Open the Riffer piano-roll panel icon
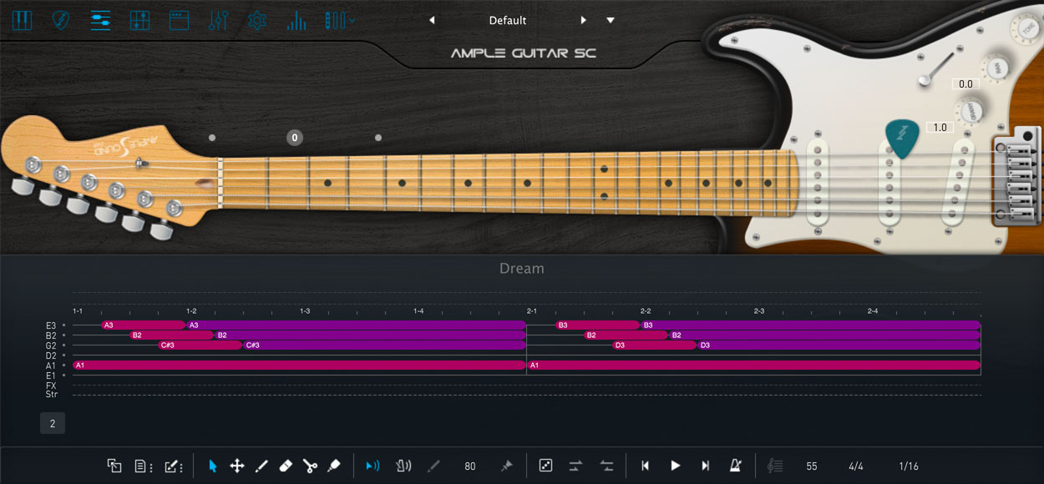1044x484 pixels. [x=101, y=20]
